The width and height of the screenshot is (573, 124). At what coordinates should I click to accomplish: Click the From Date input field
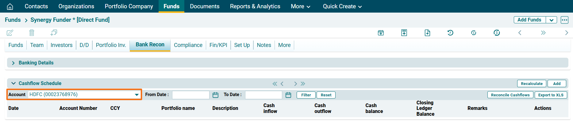click(190, 95)
